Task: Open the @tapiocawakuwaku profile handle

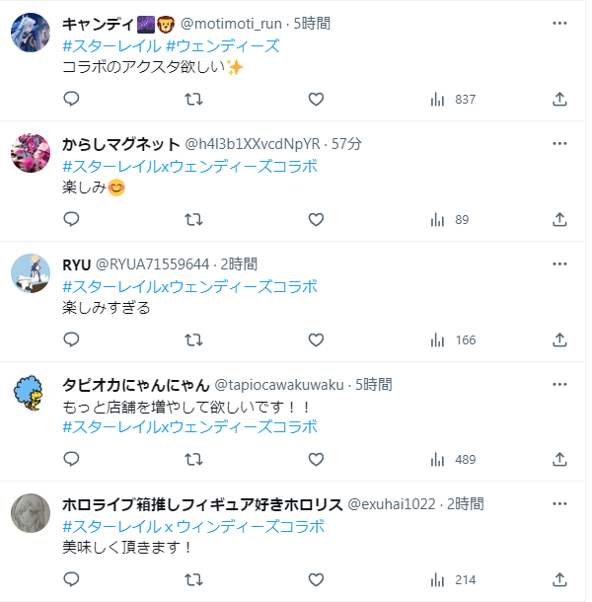Action: 278,384
